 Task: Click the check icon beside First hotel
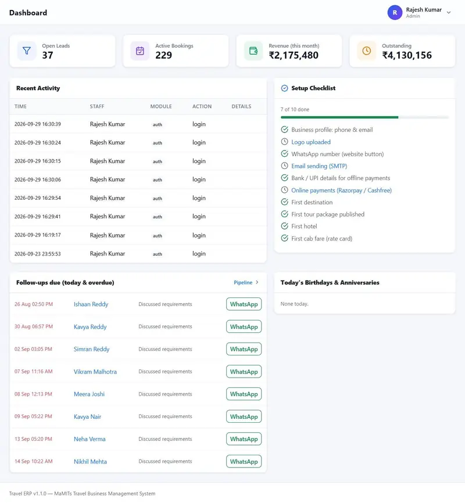pyautogui.click(x=285, y=226)
